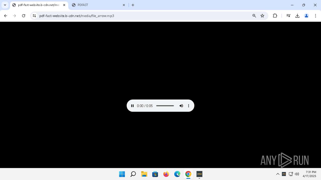Open media controls in toolbar

coord(288,16)
